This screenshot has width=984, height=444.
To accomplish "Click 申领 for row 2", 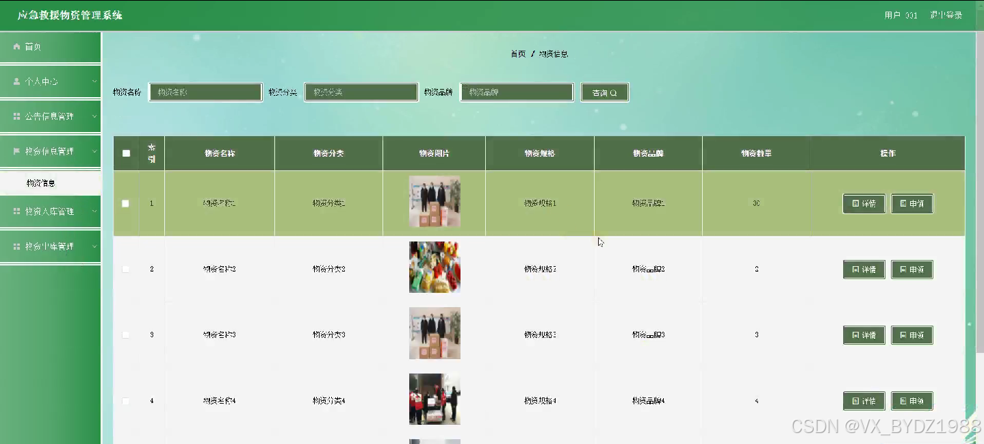I will pyautogui.click(x=912, y=270).
